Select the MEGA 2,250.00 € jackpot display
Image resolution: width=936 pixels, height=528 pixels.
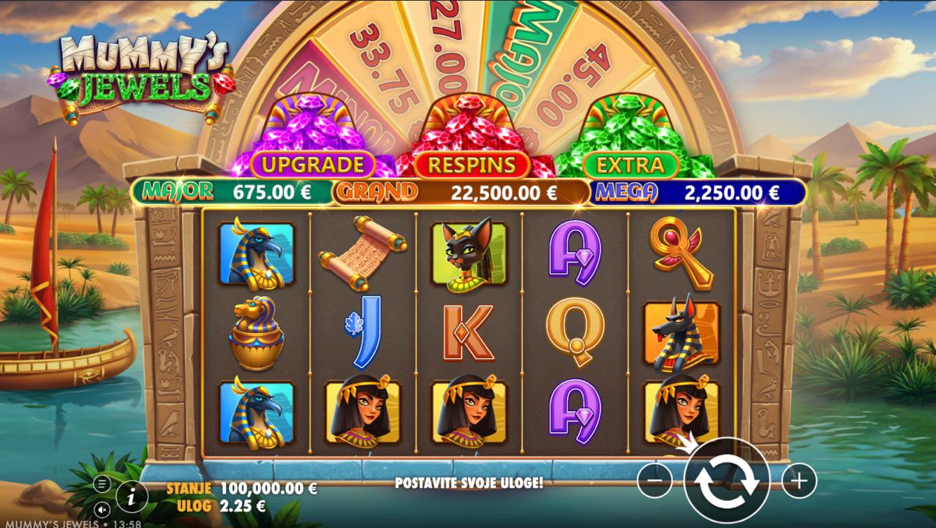pyautogui.click(x=697, y=192)
